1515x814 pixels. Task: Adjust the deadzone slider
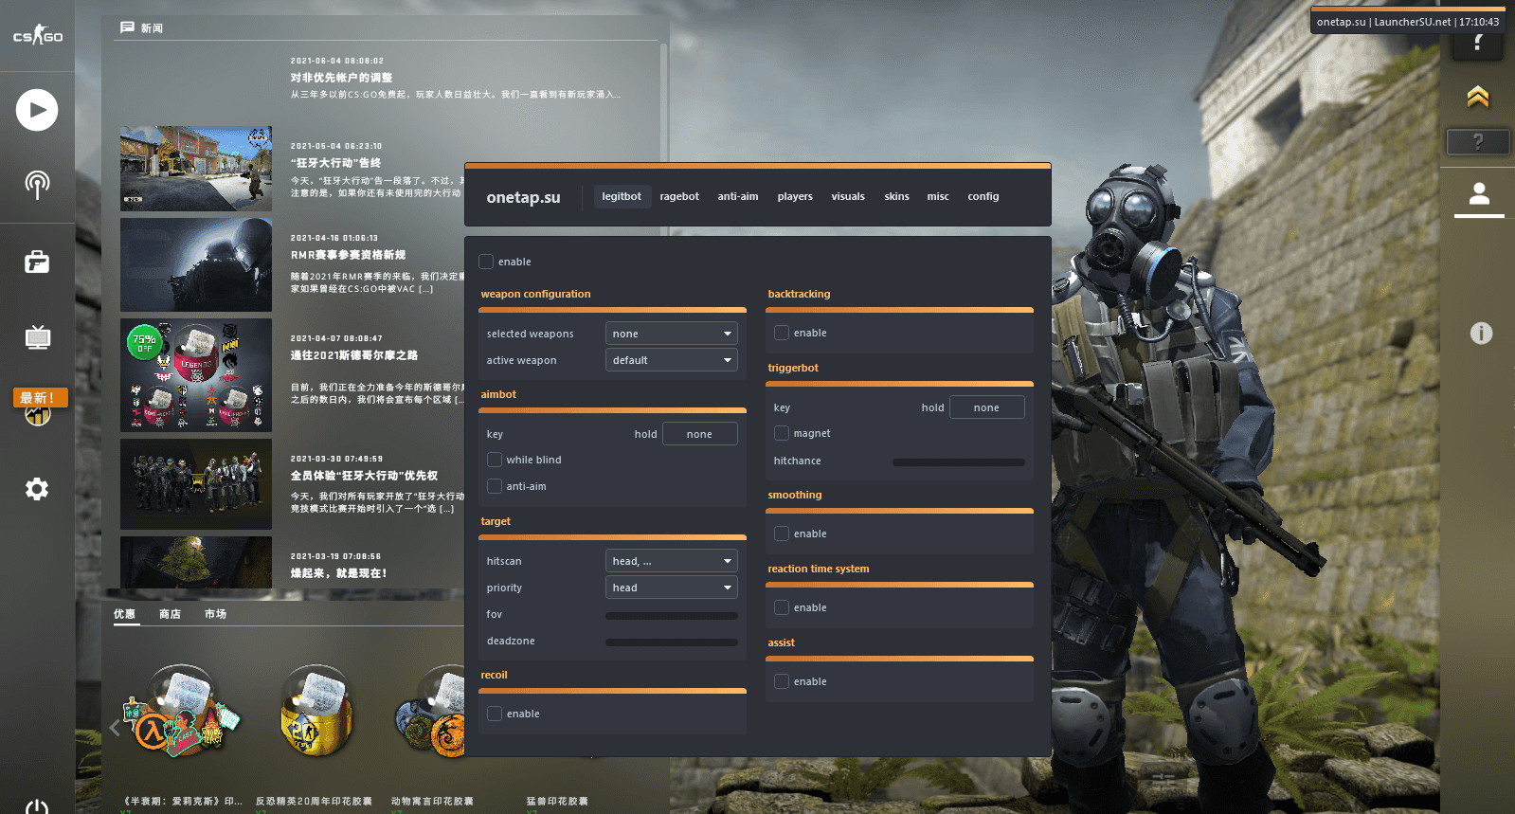672,642
